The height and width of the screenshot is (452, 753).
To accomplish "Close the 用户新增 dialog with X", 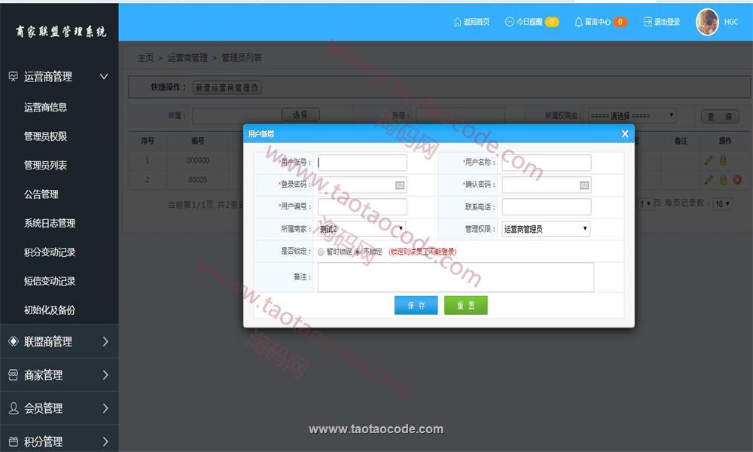I will 624,134.
